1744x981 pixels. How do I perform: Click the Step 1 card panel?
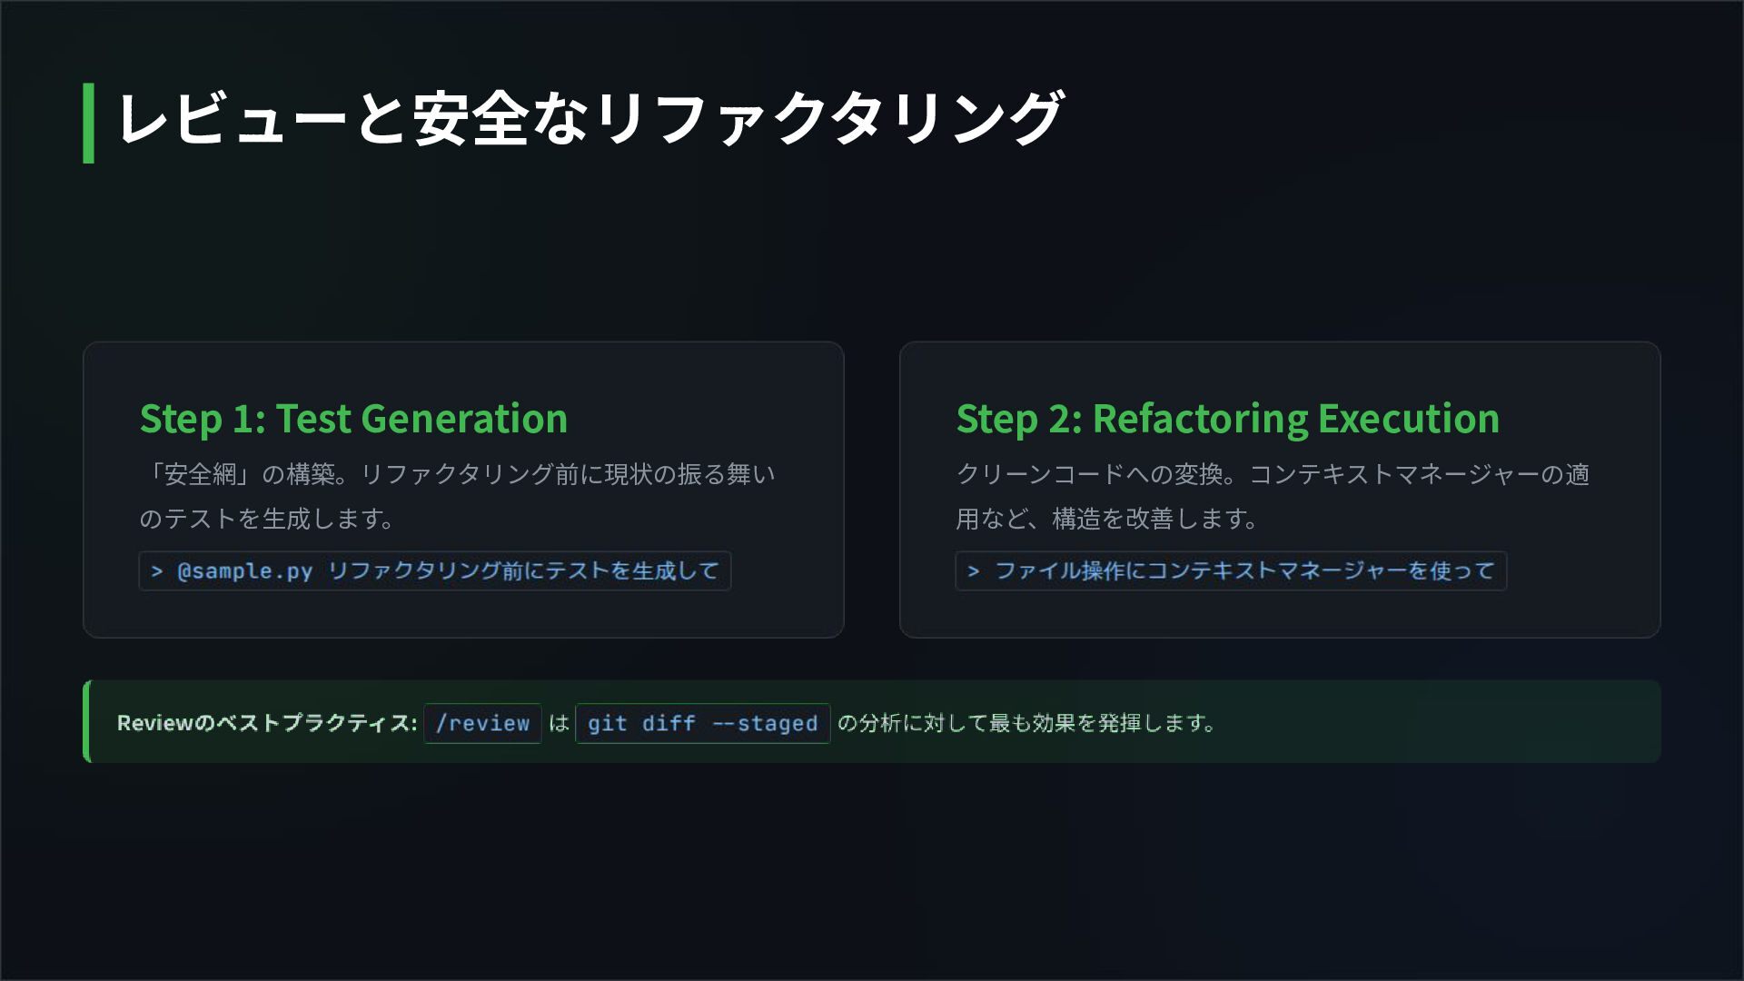click(x=463, y=490)
